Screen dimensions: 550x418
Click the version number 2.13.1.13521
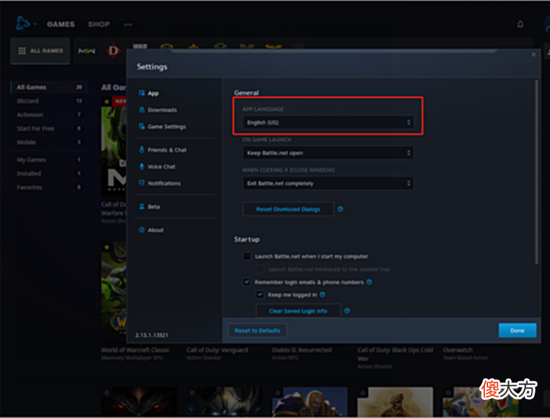coord(152,335)
